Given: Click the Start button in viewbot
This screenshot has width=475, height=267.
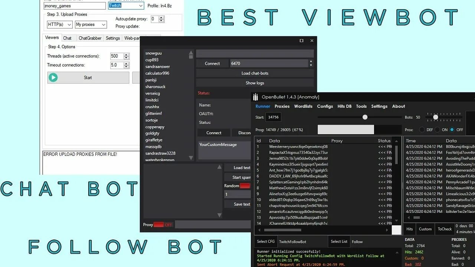Looking at the screenshot, I should [x=88, y=78].
